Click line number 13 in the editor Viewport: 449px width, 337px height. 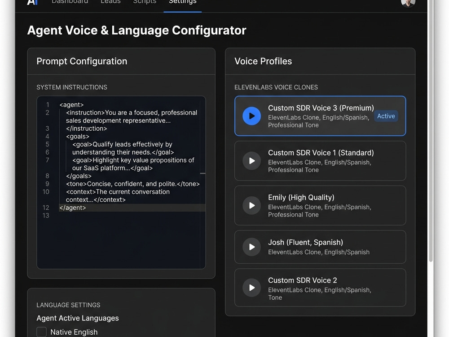coord(46,216)
